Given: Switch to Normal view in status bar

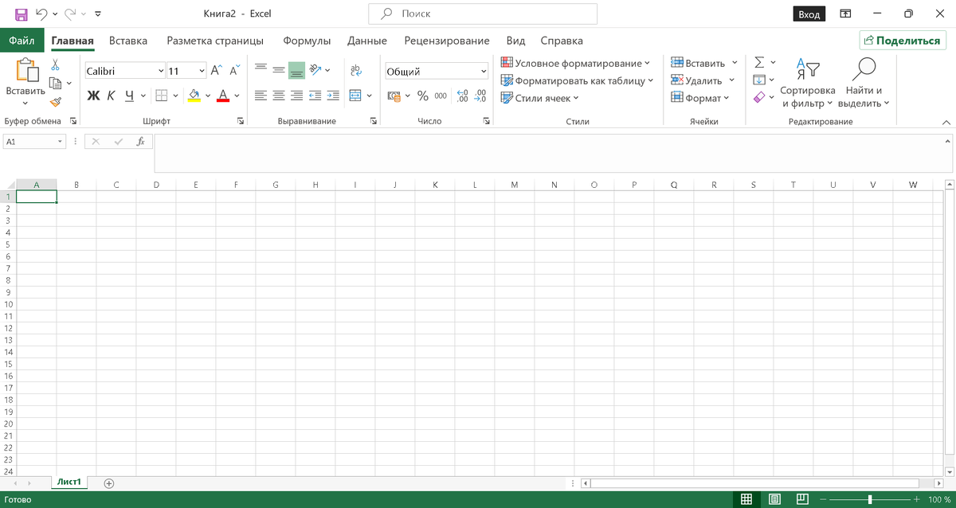Looking at the screenshot, I should tap(746, 499).
